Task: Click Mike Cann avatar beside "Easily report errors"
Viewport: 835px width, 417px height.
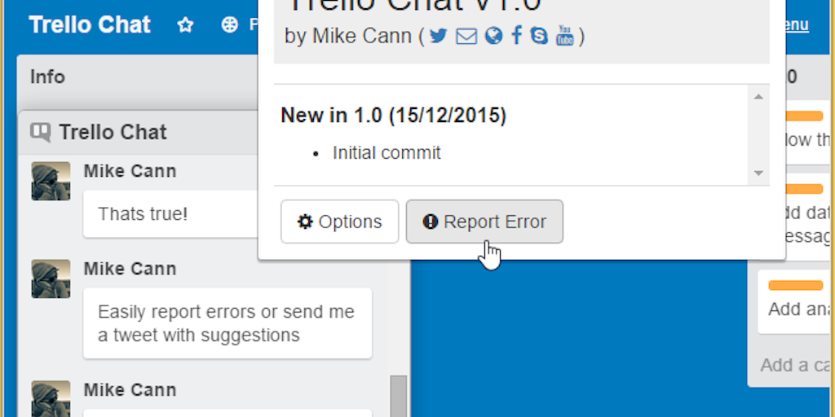Action: pyautogui.click(x=51, y=279)
